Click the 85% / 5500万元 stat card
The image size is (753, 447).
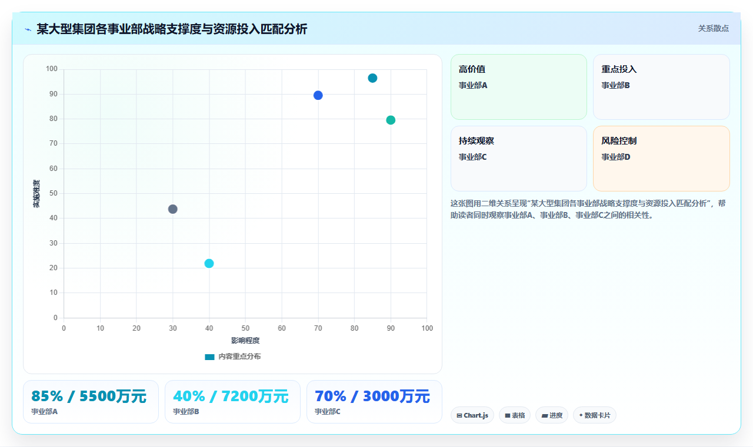click(x=91, y=402)
